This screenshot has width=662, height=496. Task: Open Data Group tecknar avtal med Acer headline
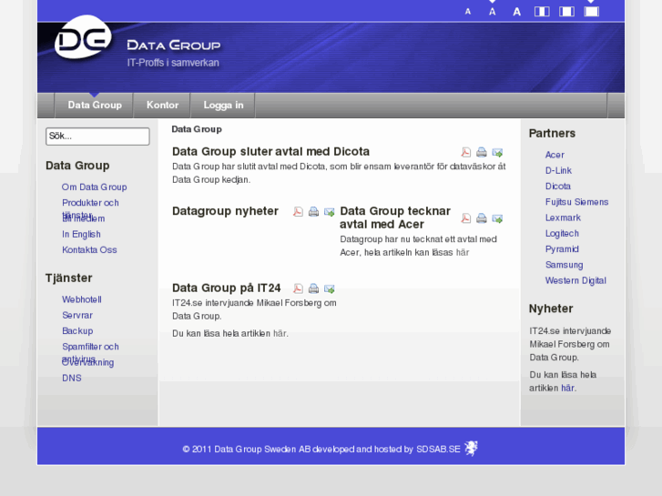point(395,218)
